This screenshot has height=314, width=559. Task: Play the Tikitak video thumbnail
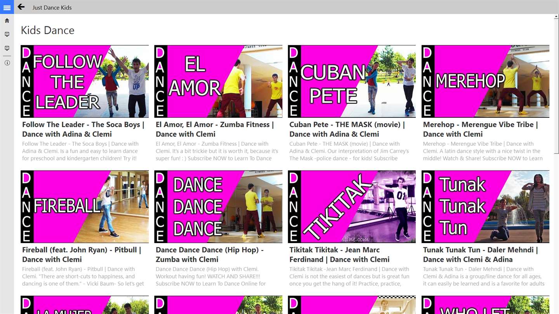[x=352, y=207]
